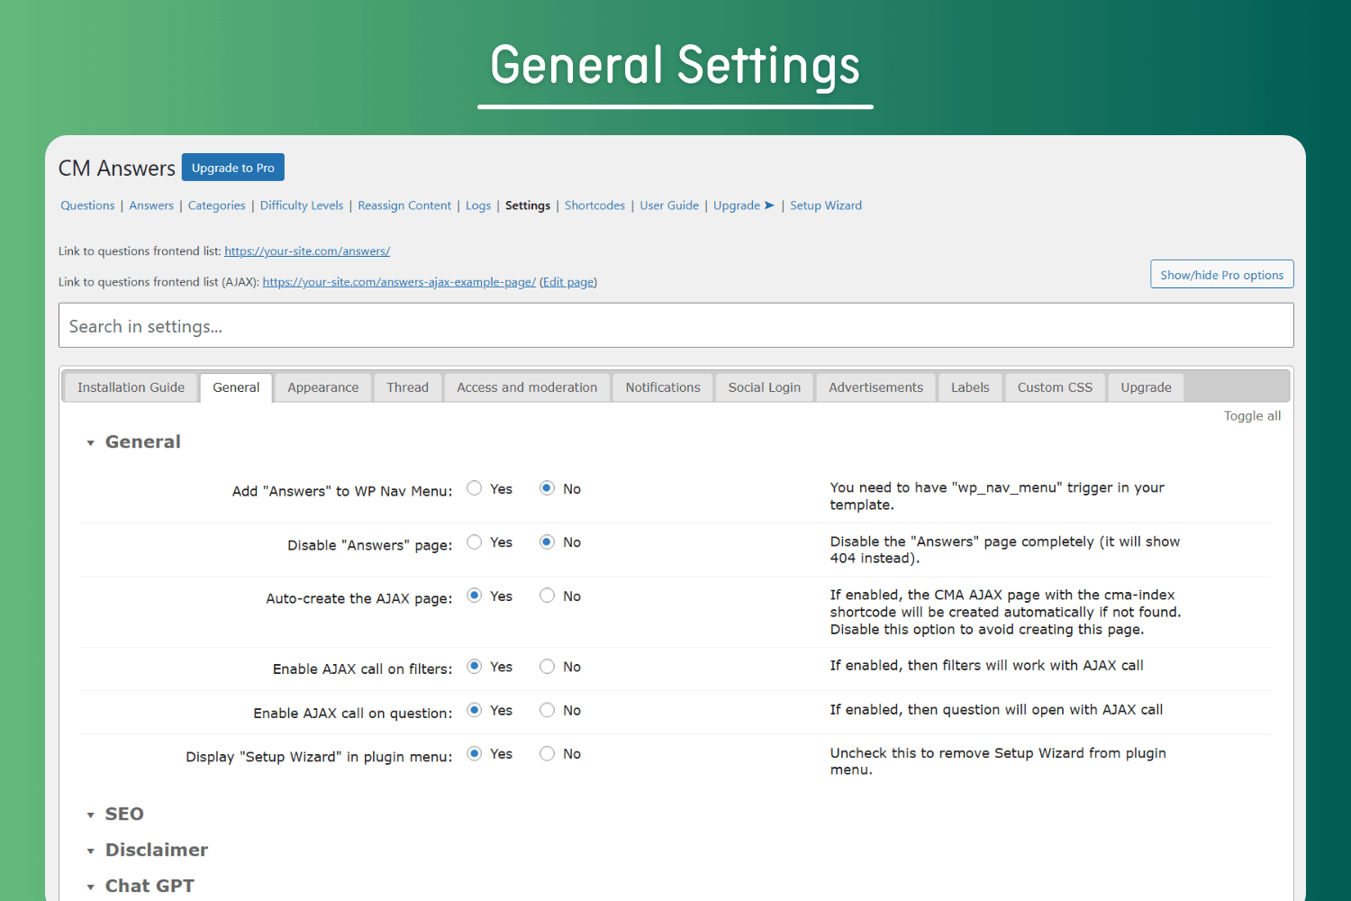Screen dimensions: 1351x901
Task: Click the Edit page link
Action: pos(568,282)
